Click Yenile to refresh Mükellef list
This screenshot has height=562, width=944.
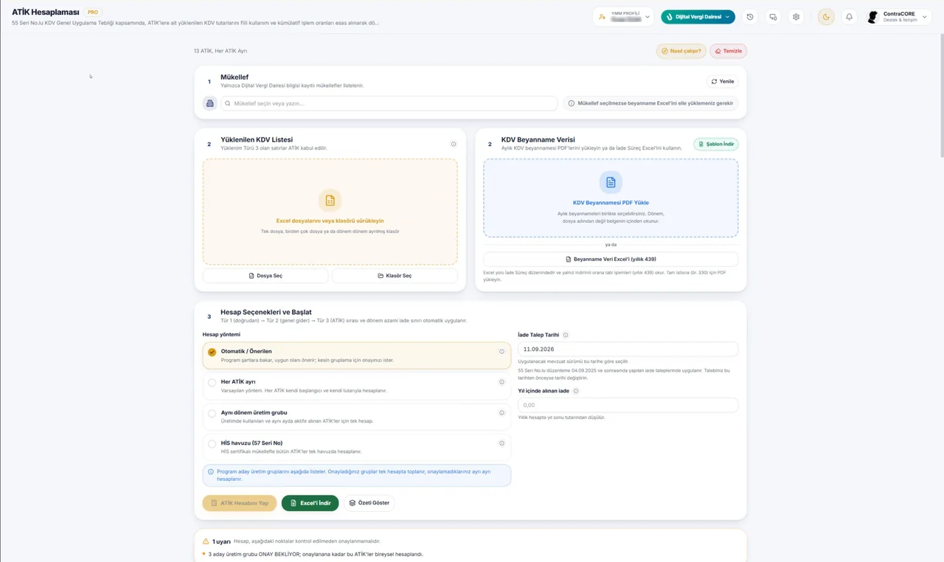pos(723,81)
